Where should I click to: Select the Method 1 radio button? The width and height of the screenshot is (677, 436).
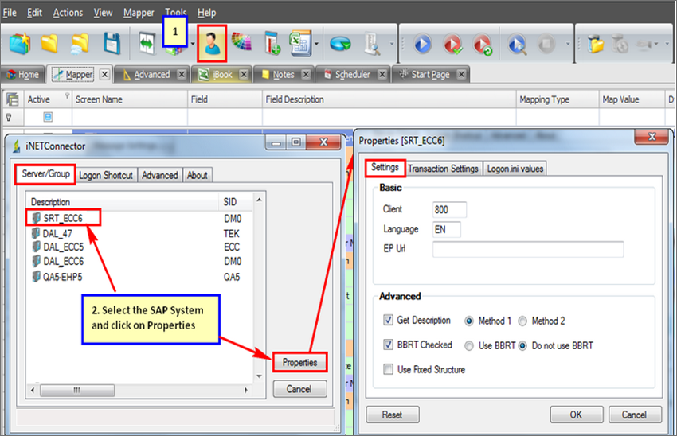[469, 321]
